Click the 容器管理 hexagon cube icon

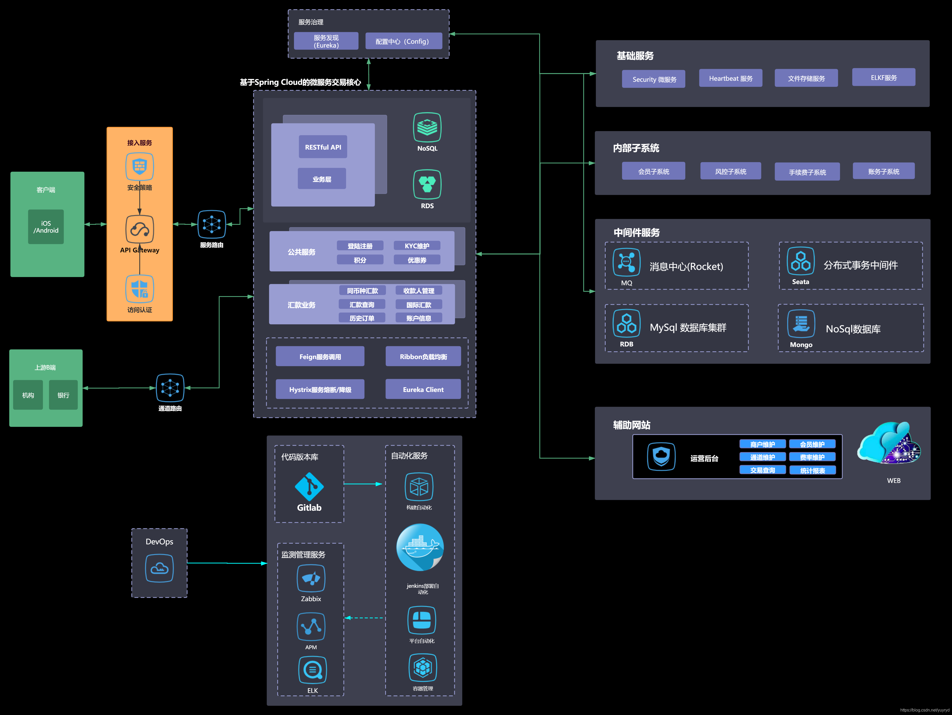pyautogui.click(x=423, y=668)
